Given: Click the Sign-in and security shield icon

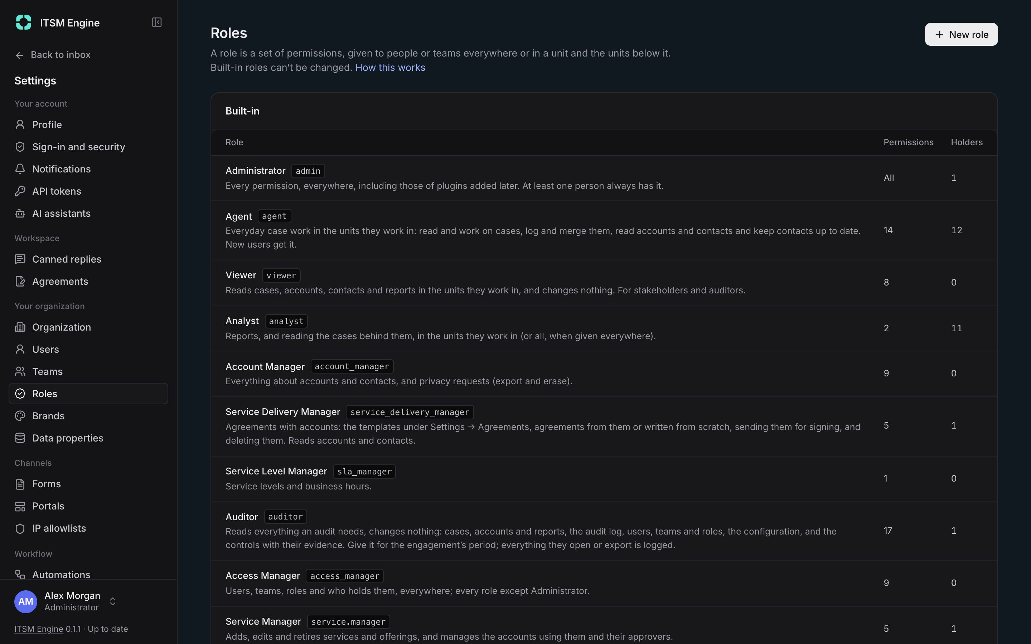Looking at the screenshot, I should pos(20,147).
